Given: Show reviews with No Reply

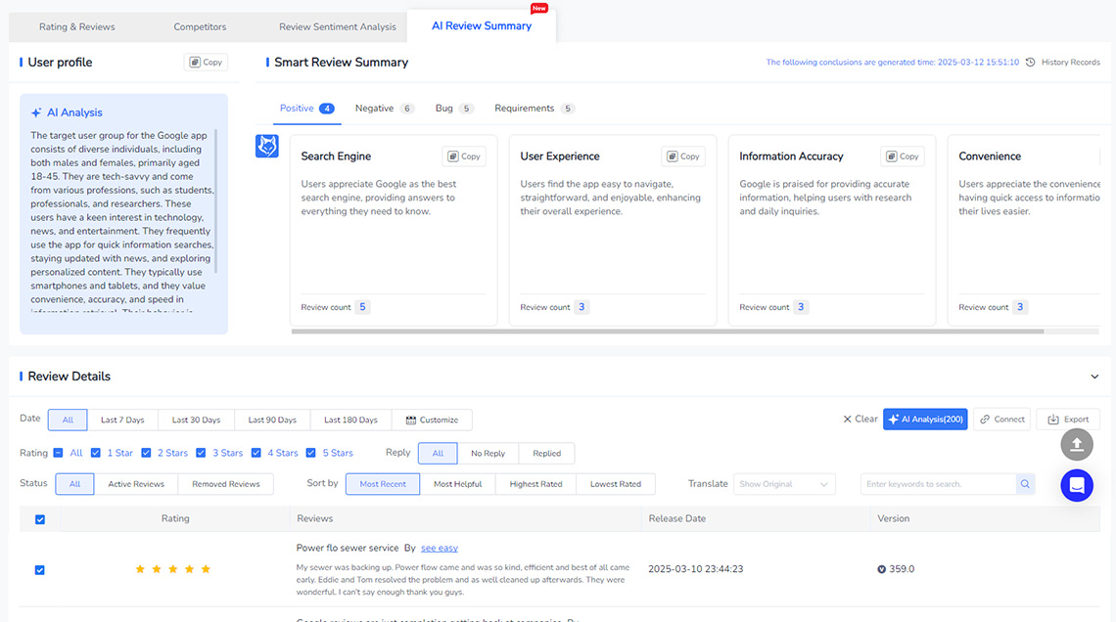Looking at the screenshot, I should tap(488, 454).
